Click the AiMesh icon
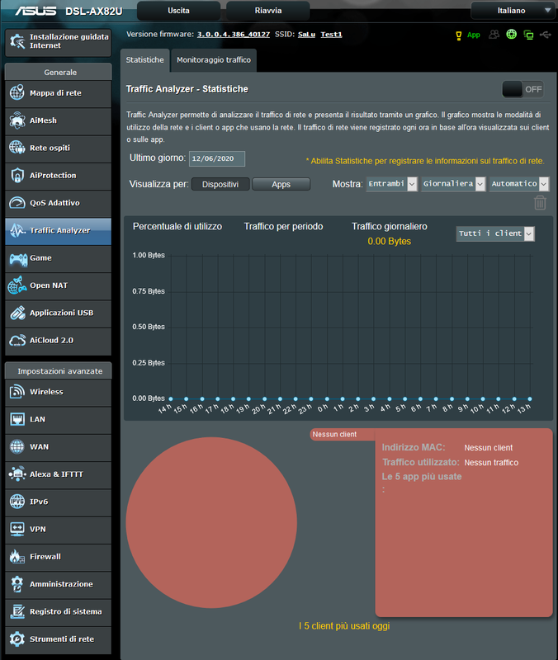This screenshot has height=660, width=558. pos(17,120)
